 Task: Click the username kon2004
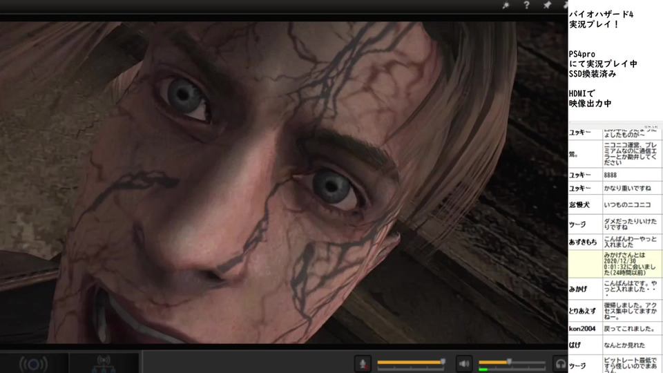pyautogui.click(x=582, y=329)
